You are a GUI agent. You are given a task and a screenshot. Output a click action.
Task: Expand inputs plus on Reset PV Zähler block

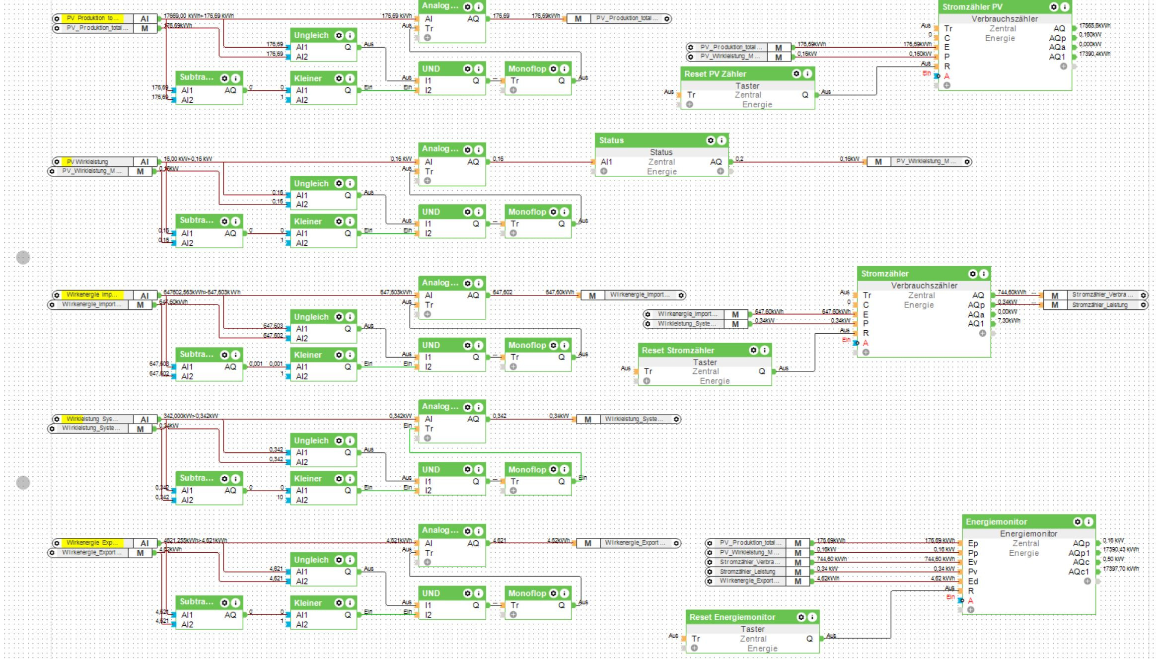click(690, 105)
